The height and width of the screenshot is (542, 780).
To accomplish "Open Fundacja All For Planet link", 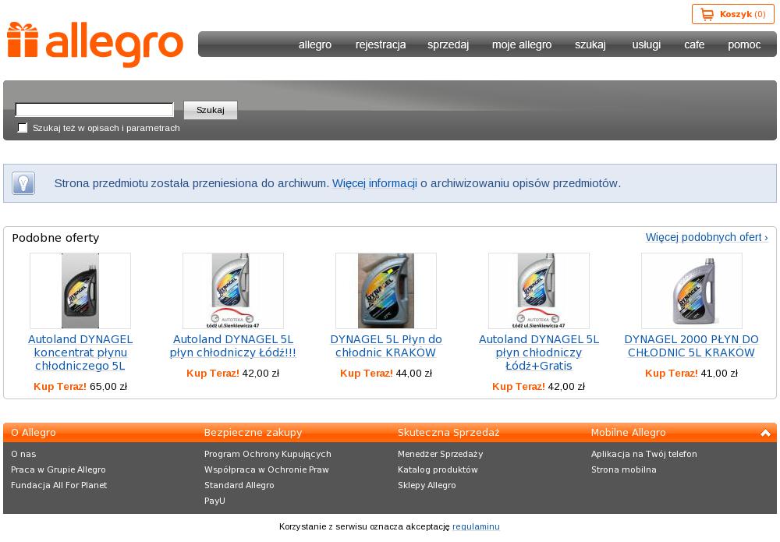I will pyautogui.click(x=58, y=485).
